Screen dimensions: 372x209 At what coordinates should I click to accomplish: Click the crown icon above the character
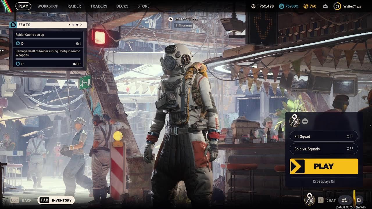[171, 19]
